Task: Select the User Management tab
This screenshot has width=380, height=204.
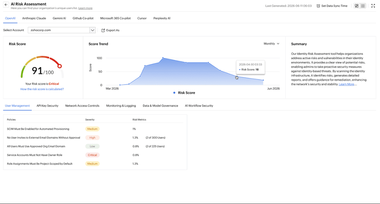Action: [17, 106]
